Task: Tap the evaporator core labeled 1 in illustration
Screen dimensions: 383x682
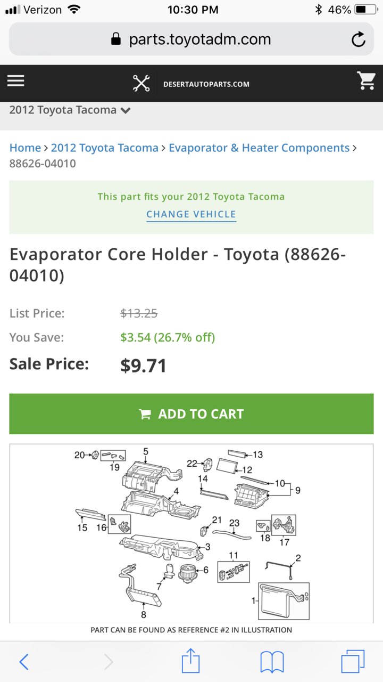Action: click(x=282, y=601)
